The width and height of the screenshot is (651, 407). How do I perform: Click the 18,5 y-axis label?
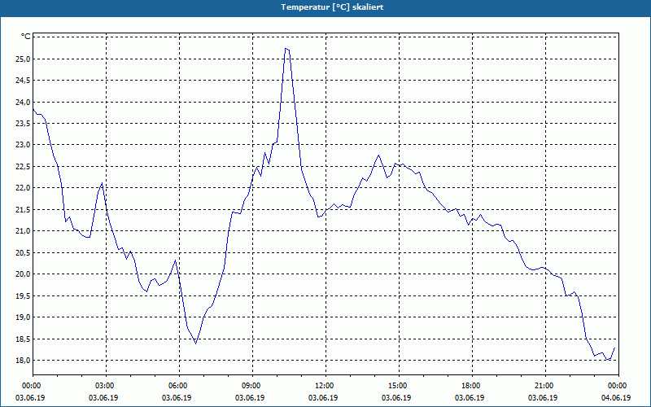23,339
